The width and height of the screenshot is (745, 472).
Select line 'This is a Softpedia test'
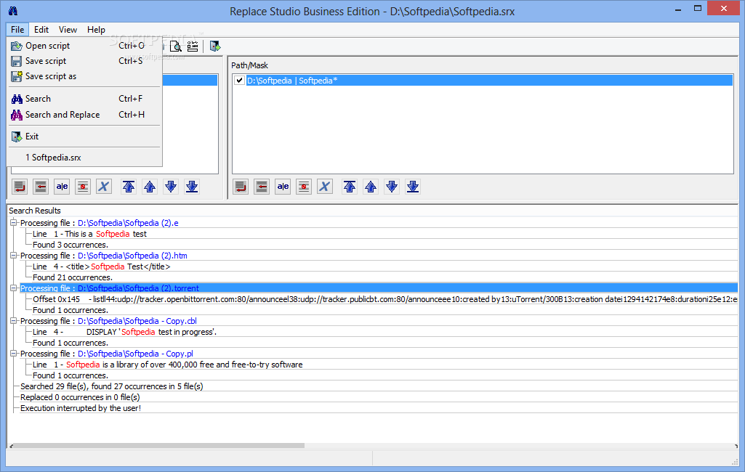[90, 234]
